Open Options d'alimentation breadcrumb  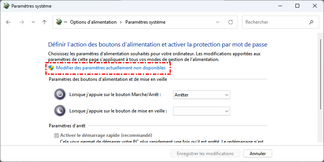click(x=93, y=22)
